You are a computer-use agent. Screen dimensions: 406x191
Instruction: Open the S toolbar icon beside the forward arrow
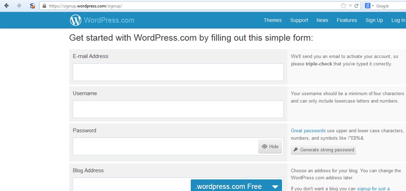tap(32, 6)
